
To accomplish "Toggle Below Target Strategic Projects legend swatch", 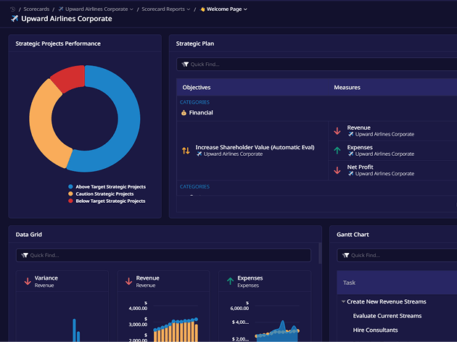I will tap(70, 201).
